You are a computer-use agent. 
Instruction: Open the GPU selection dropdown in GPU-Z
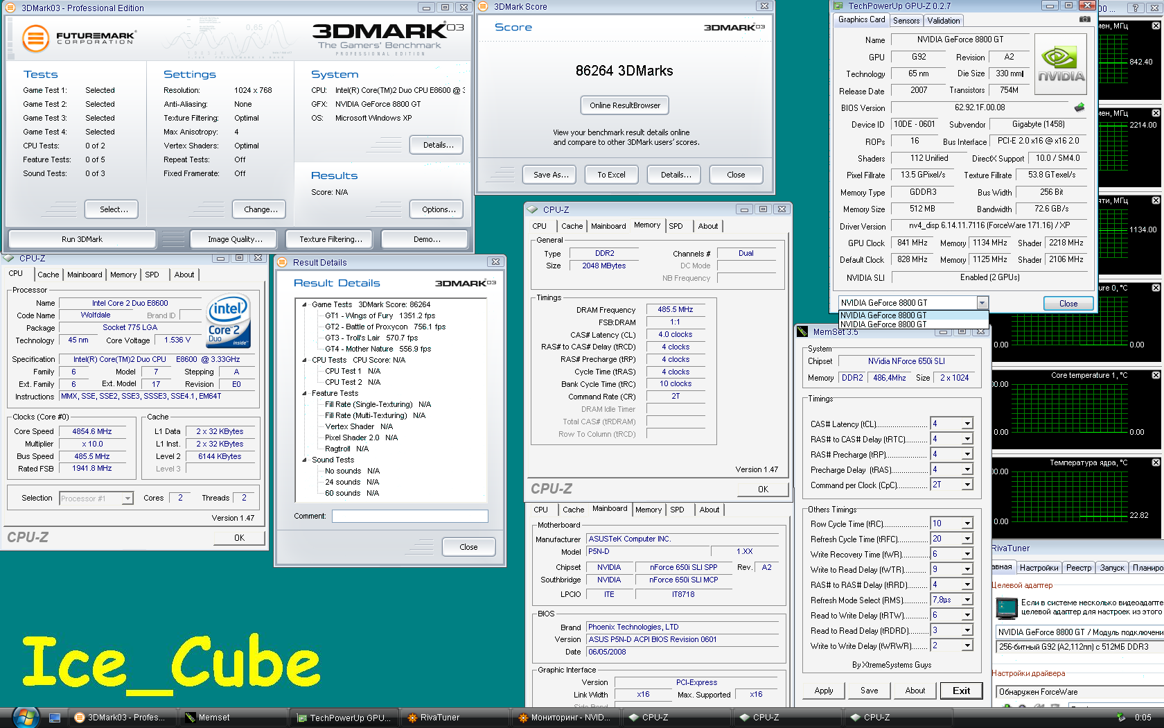pos(982,303)
